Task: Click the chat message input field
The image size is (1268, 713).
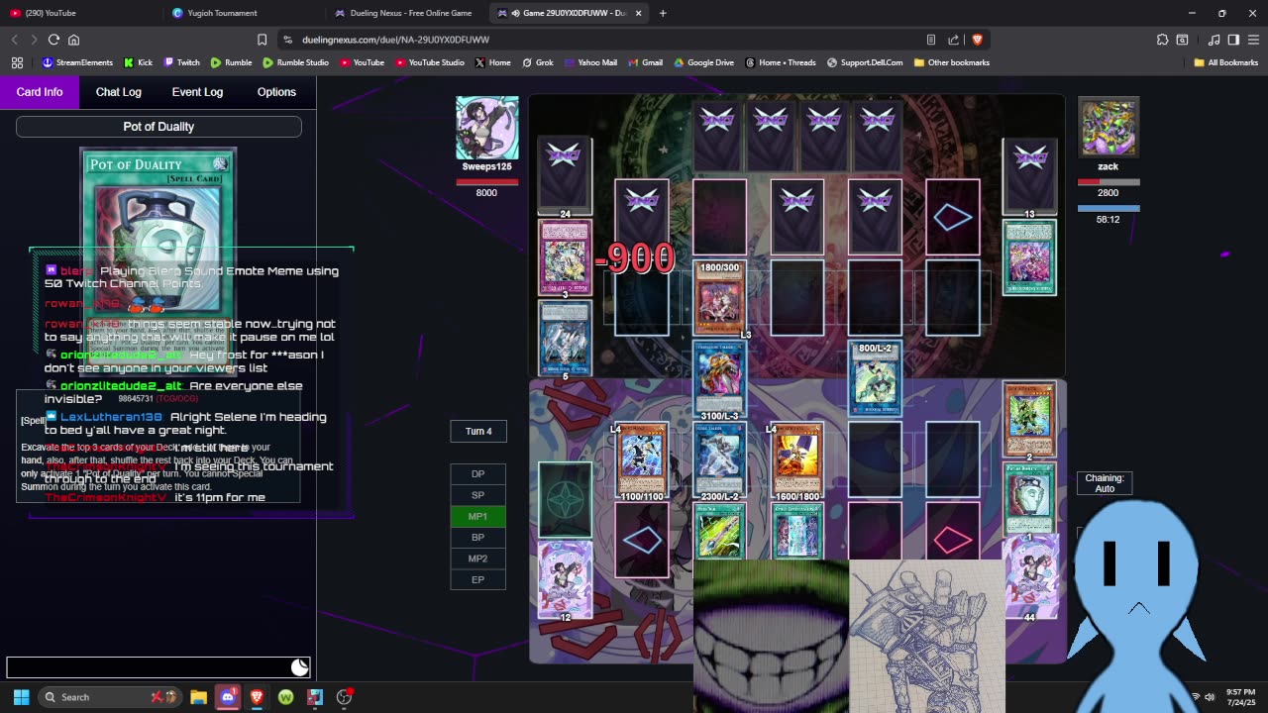Action: 158,667
